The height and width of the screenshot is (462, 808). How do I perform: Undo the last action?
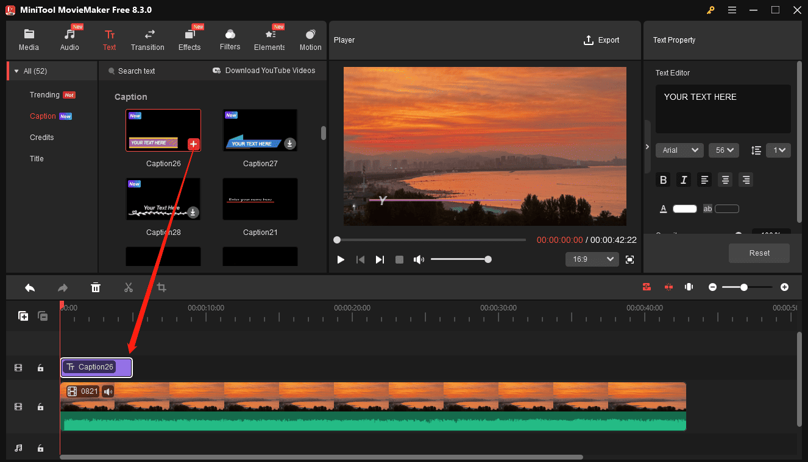[30, 287]
